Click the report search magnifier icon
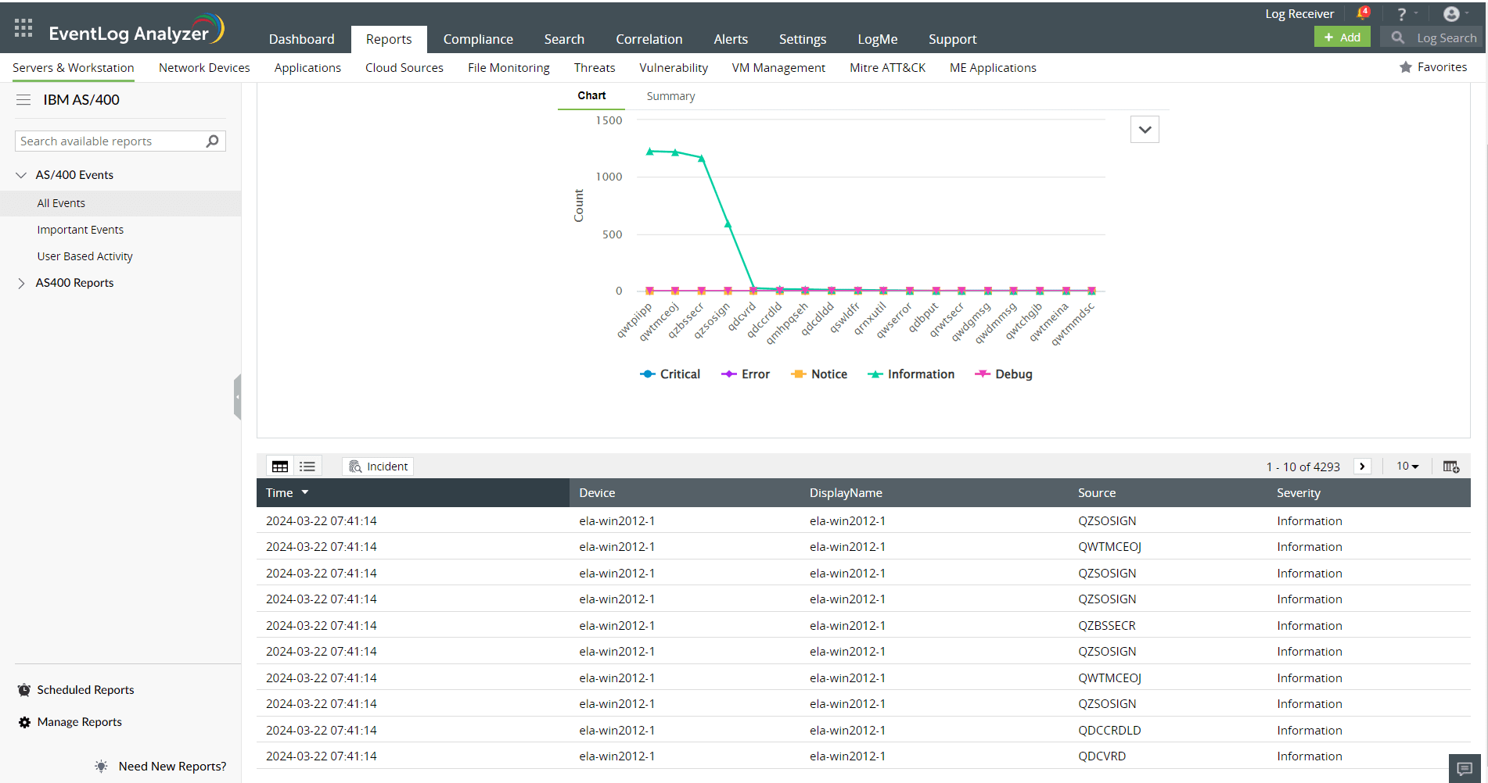Image resolution: width=1488 pixels, height=783 pixels. [212, 141]
